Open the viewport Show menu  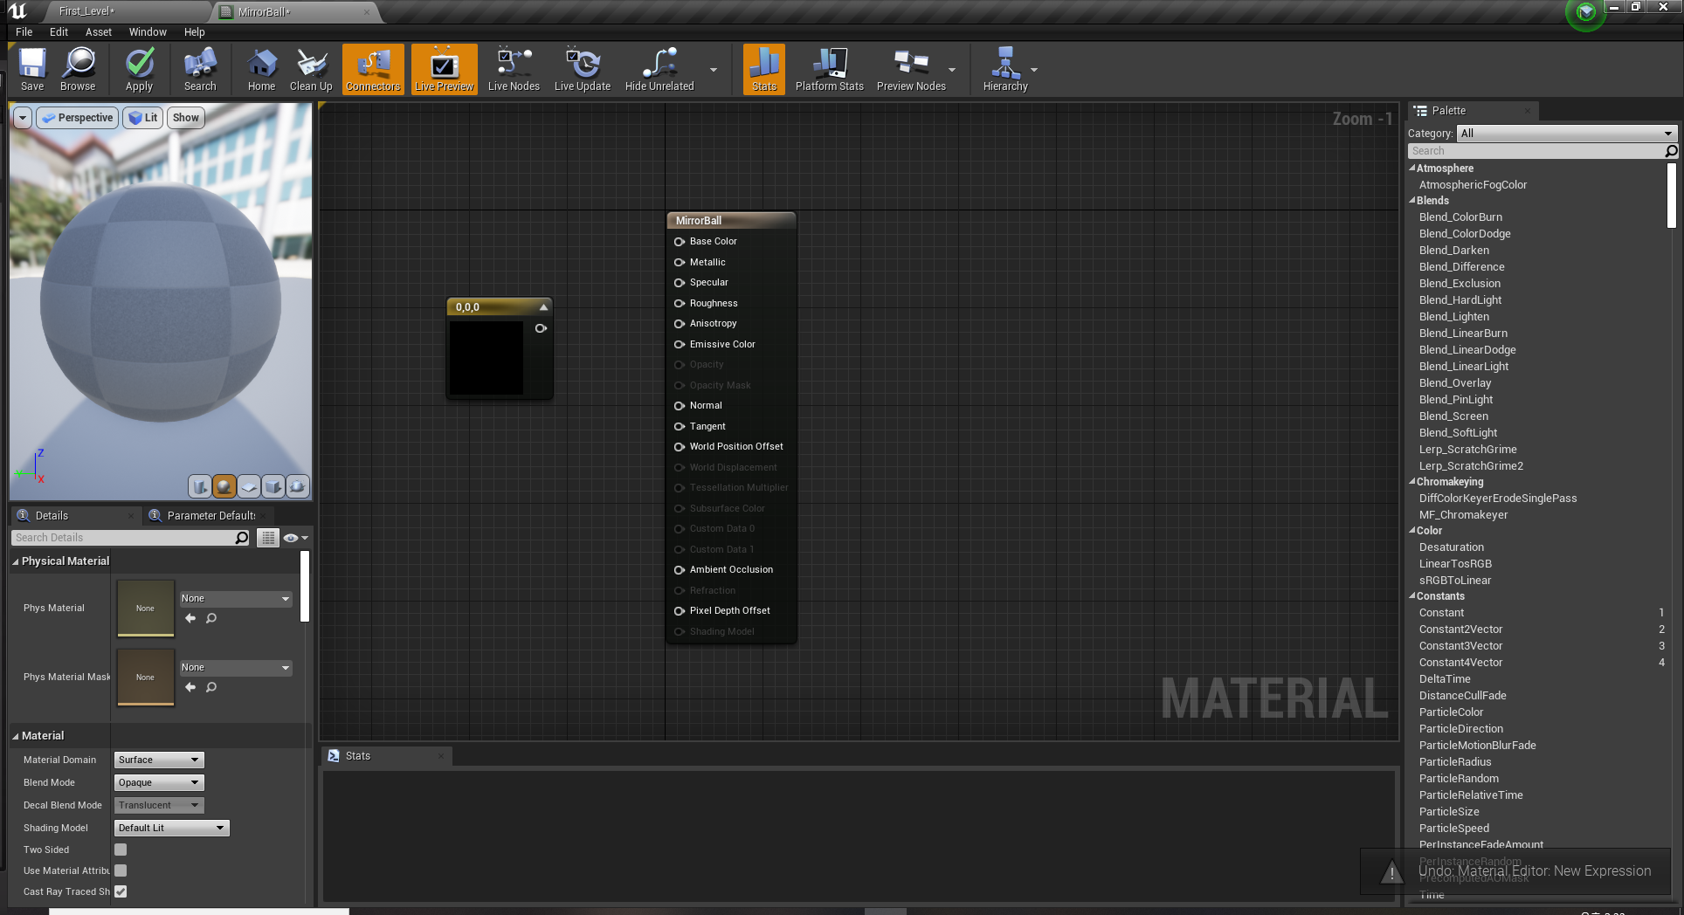[186, 118]
